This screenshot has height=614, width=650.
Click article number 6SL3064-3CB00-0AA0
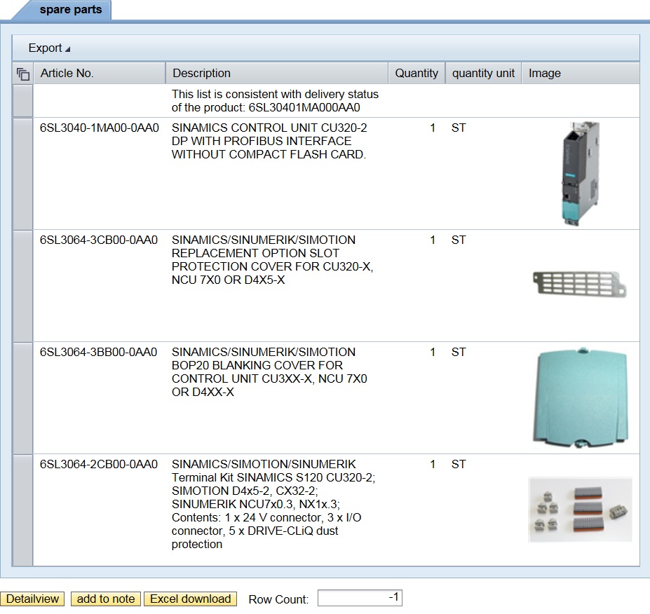click(x=99, y=240)
